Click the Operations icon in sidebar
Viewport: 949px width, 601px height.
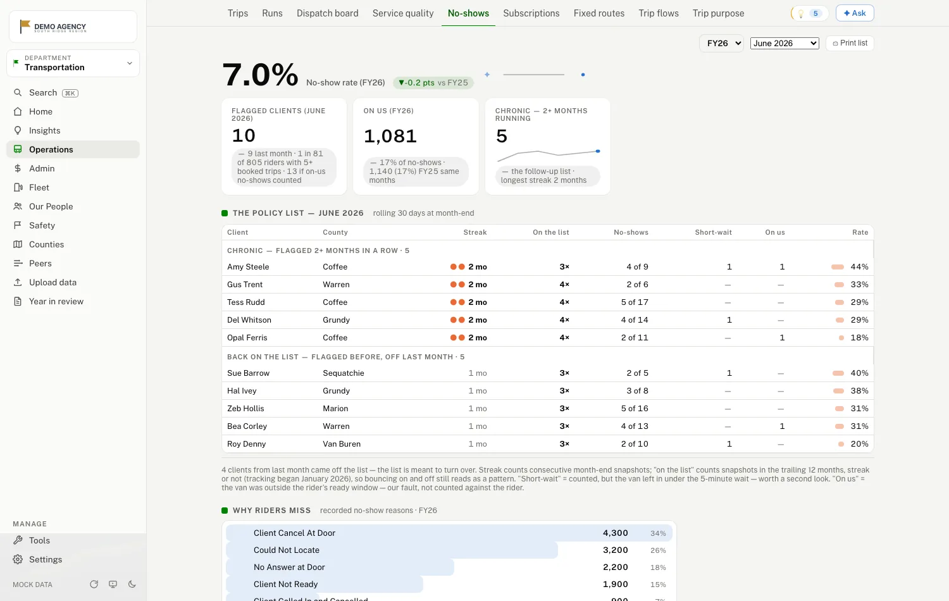pos(18,149)
